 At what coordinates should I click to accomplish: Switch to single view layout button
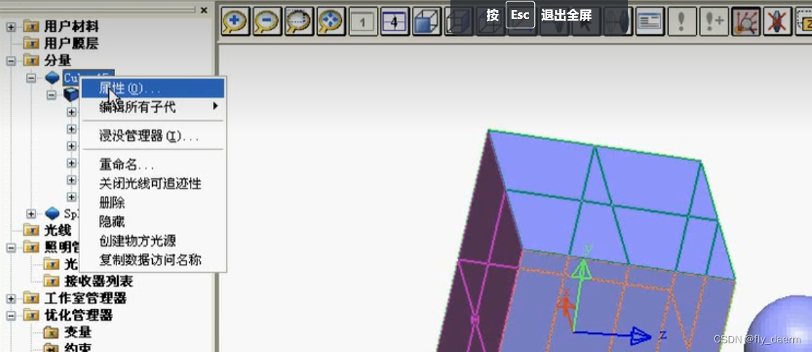363,21
